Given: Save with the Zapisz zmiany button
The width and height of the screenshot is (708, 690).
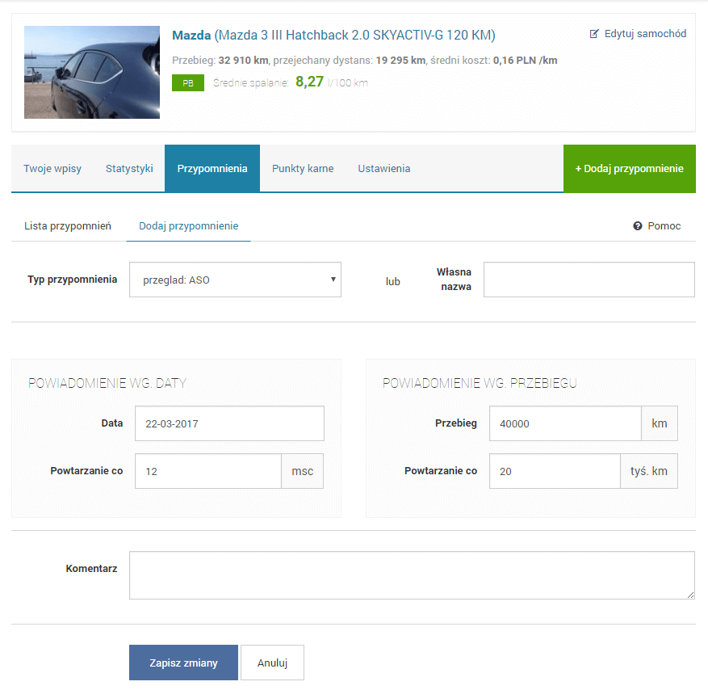Looking at the screenshot, I should [183, 663].
